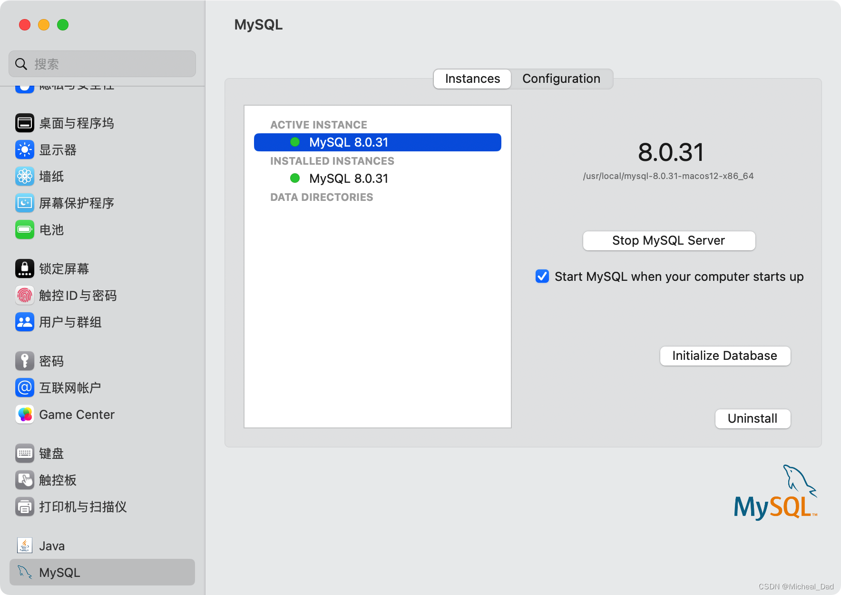Viewport: 841px width, 595px height.
Task: Click the MySQL pane title heading
Action: tap(258, 25)
